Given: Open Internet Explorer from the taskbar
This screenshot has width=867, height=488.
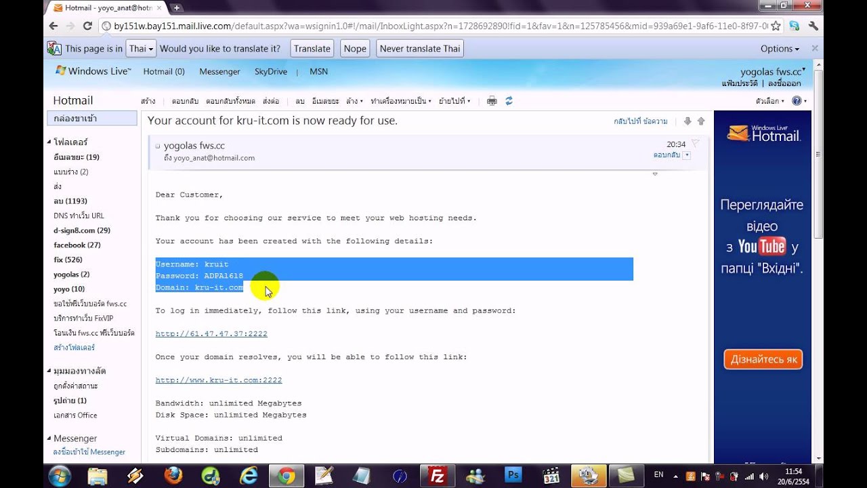Looking at the screenshot, I should 249,476.
